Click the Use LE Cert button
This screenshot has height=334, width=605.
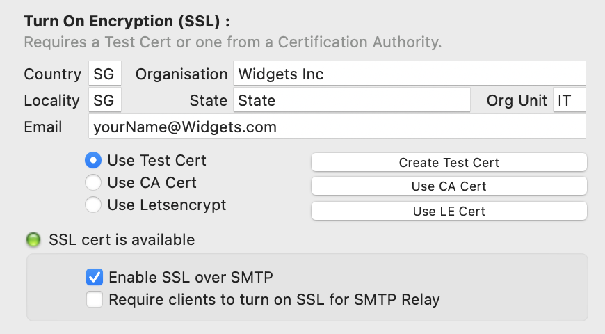tap(449, 211)
